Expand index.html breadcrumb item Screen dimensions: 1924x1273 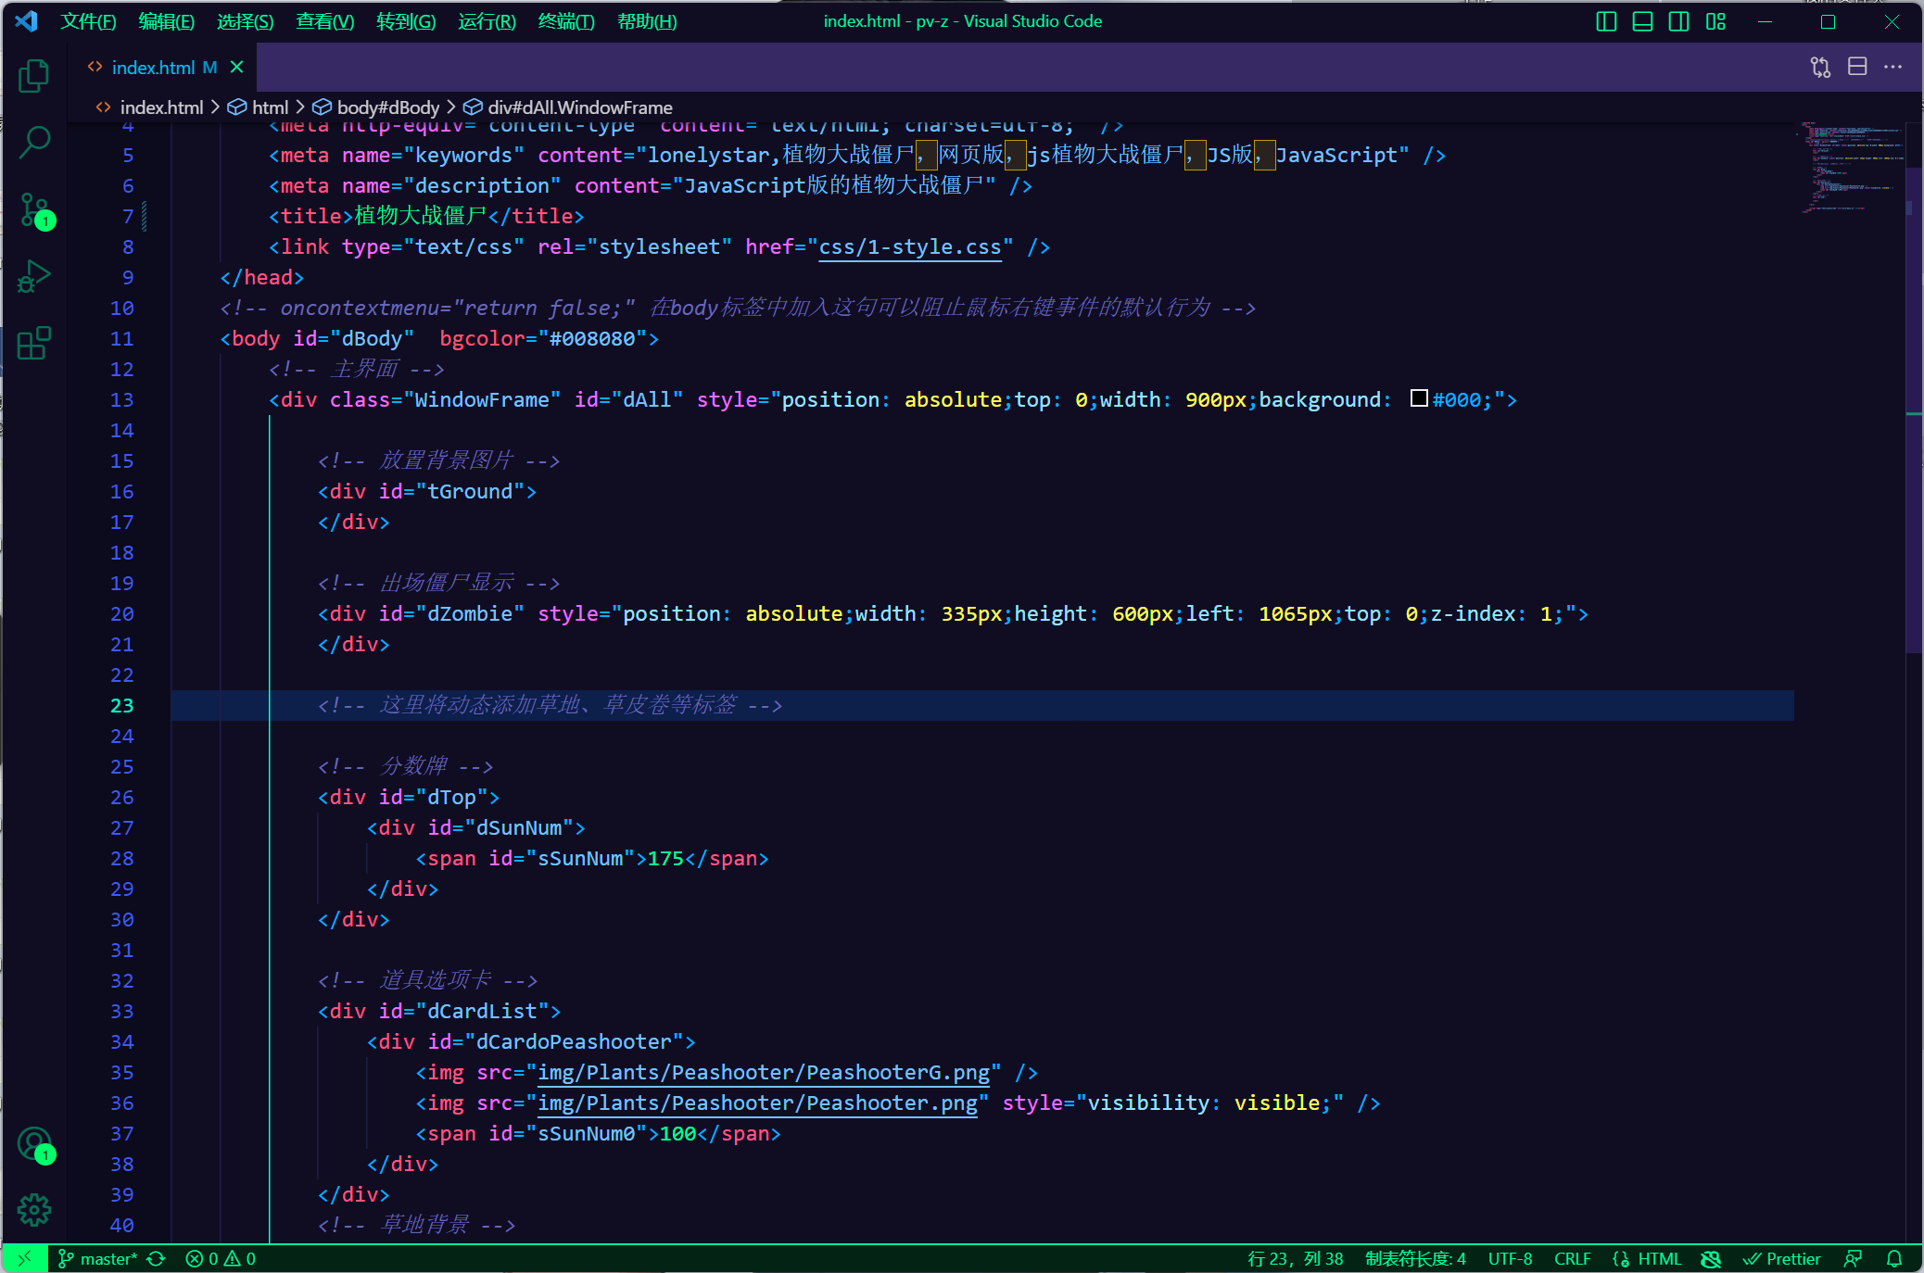161,107
